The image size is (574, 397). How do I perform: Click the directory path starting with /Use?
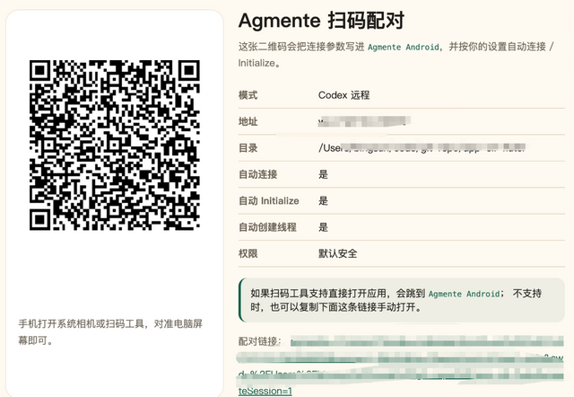click(422, 147)
